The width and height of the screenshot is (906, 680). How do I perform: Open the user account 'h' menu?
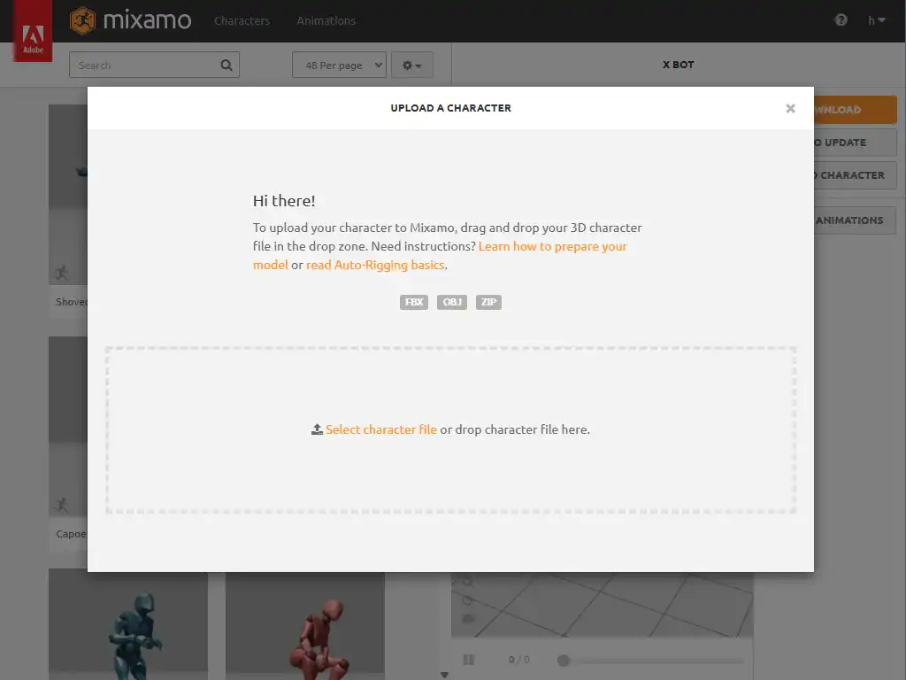pos(876,20)
